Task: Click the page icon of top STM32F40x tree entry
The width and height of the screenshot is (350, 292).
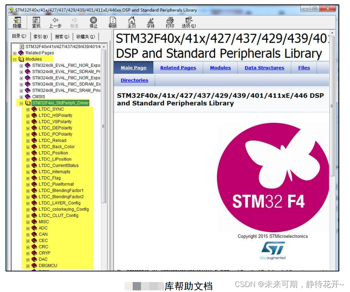Action: point(22,46)
